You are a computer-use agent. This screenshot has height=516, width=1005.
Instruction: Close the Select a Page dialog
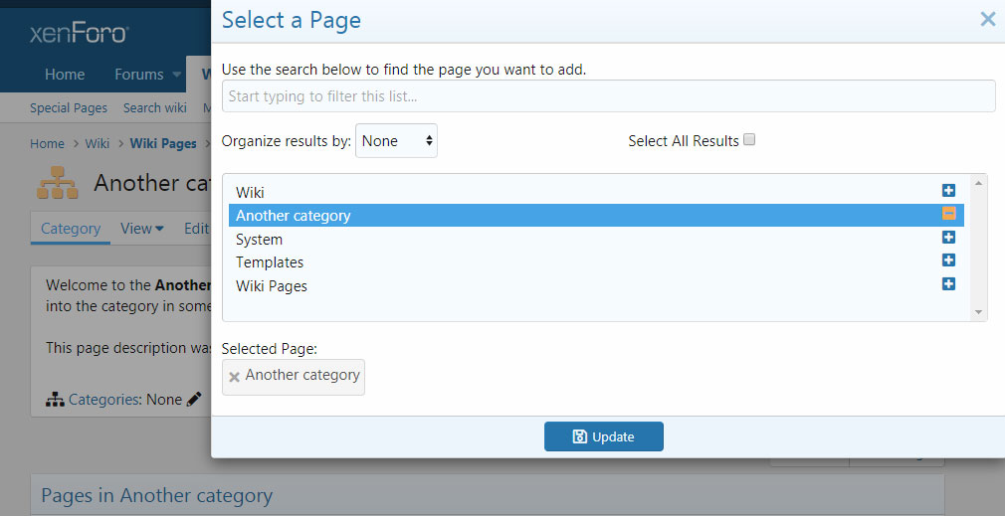[987, 19]
